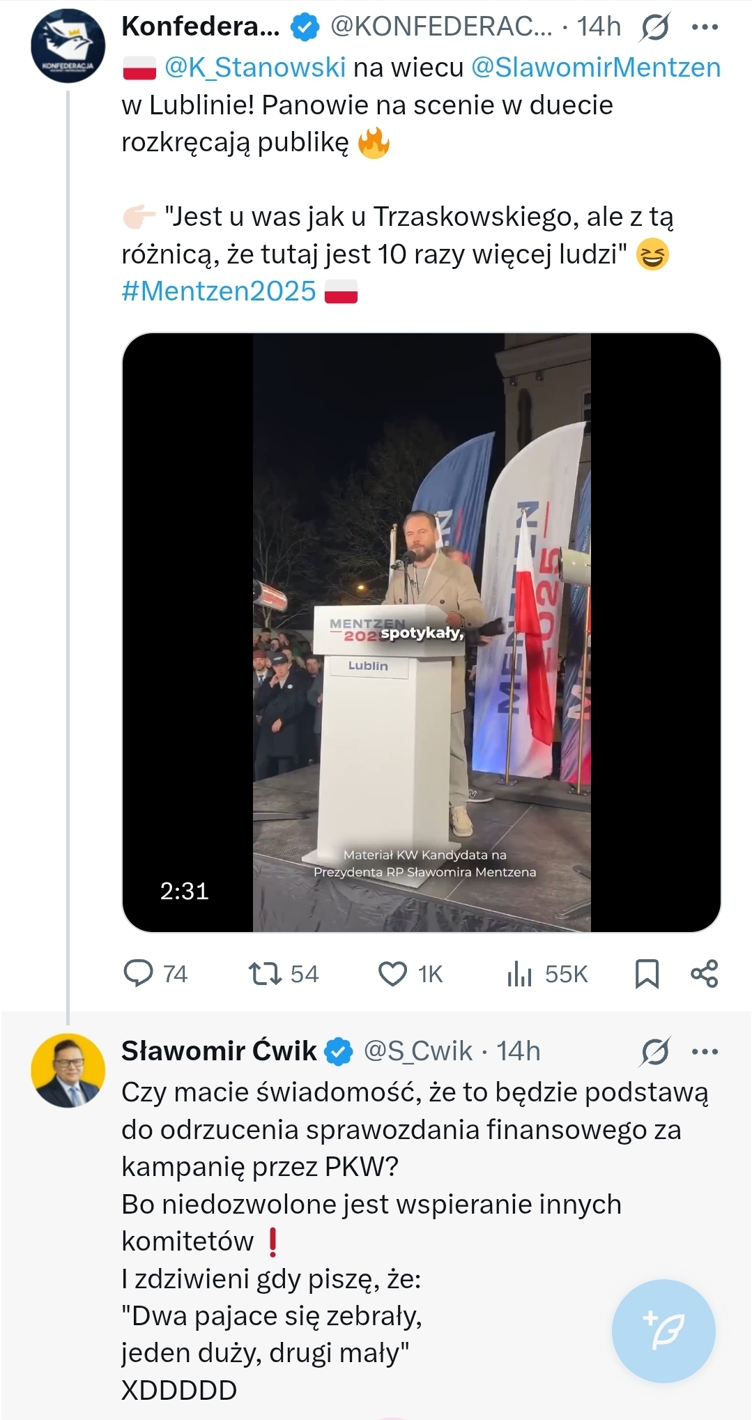Open Grok icon on Konfederacja post

pos(655,27)
